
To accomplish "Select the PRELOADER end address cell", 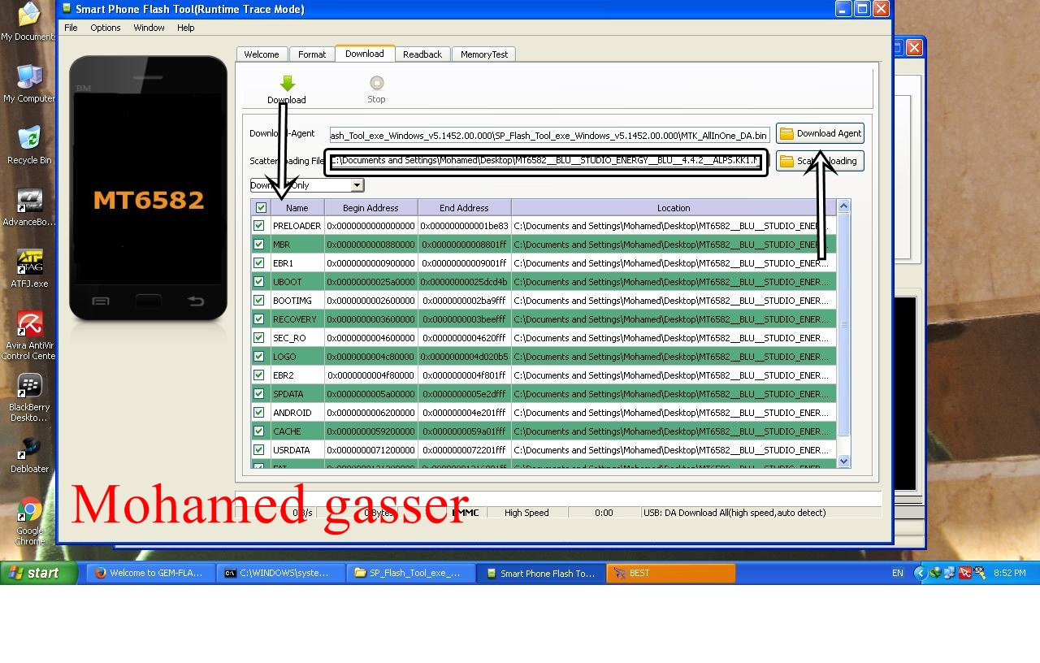I will click(x=464, y=226).
